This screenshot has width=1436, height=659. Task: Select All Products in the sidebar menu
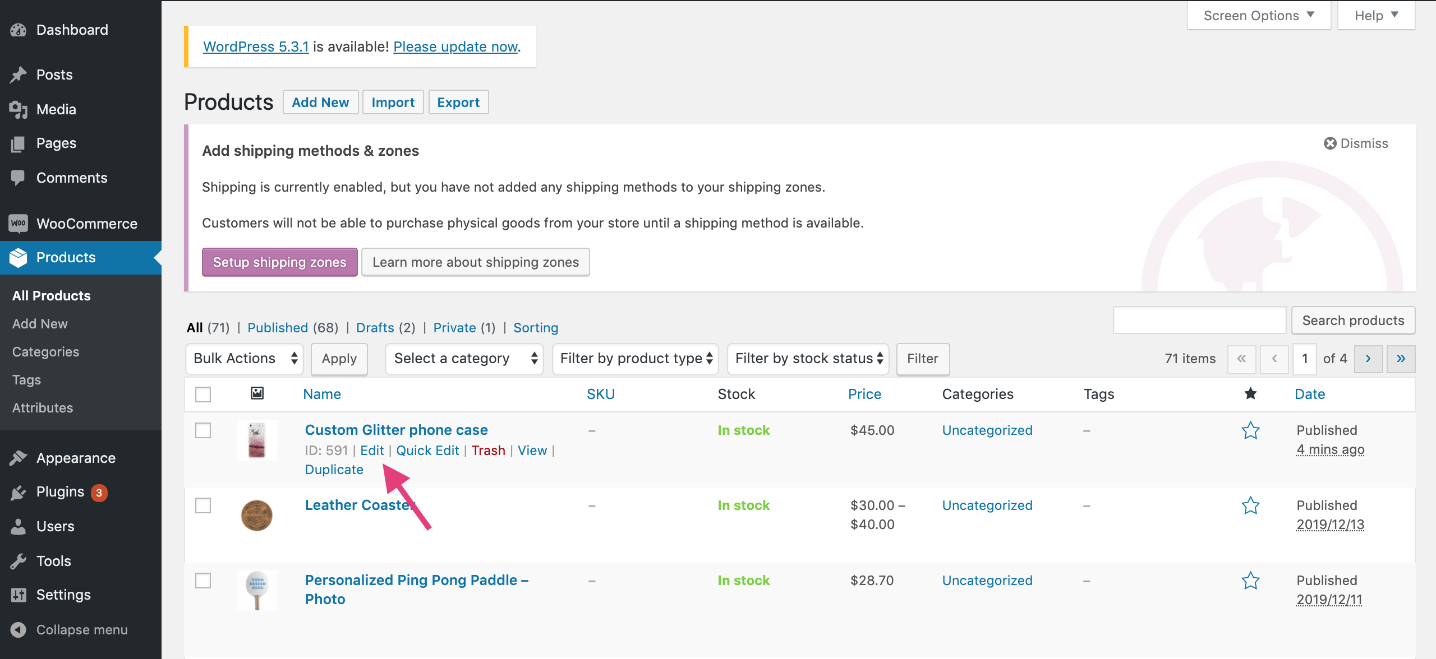click(51, 295)
